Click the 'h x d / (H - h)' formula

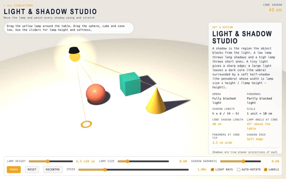(x=226, y=113)
